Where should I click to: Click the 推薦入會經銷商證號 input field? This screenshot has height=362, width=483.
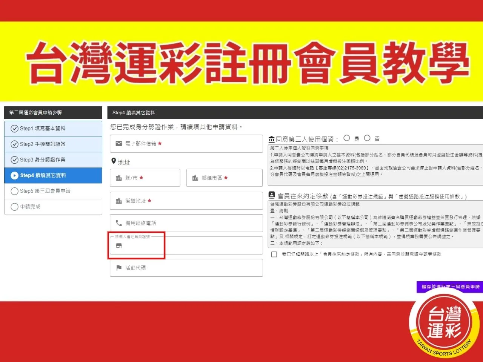(186, 245)
